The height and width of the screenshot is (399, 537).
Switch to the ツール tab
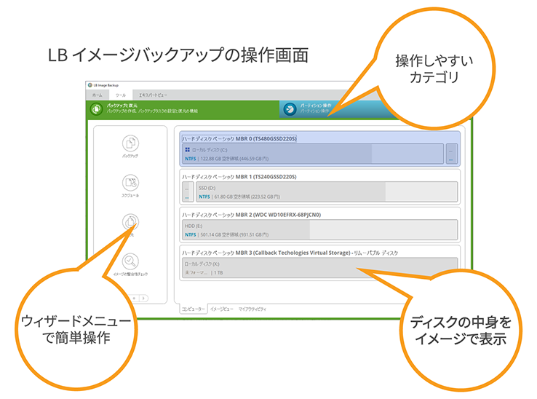[x=121, y=95]
